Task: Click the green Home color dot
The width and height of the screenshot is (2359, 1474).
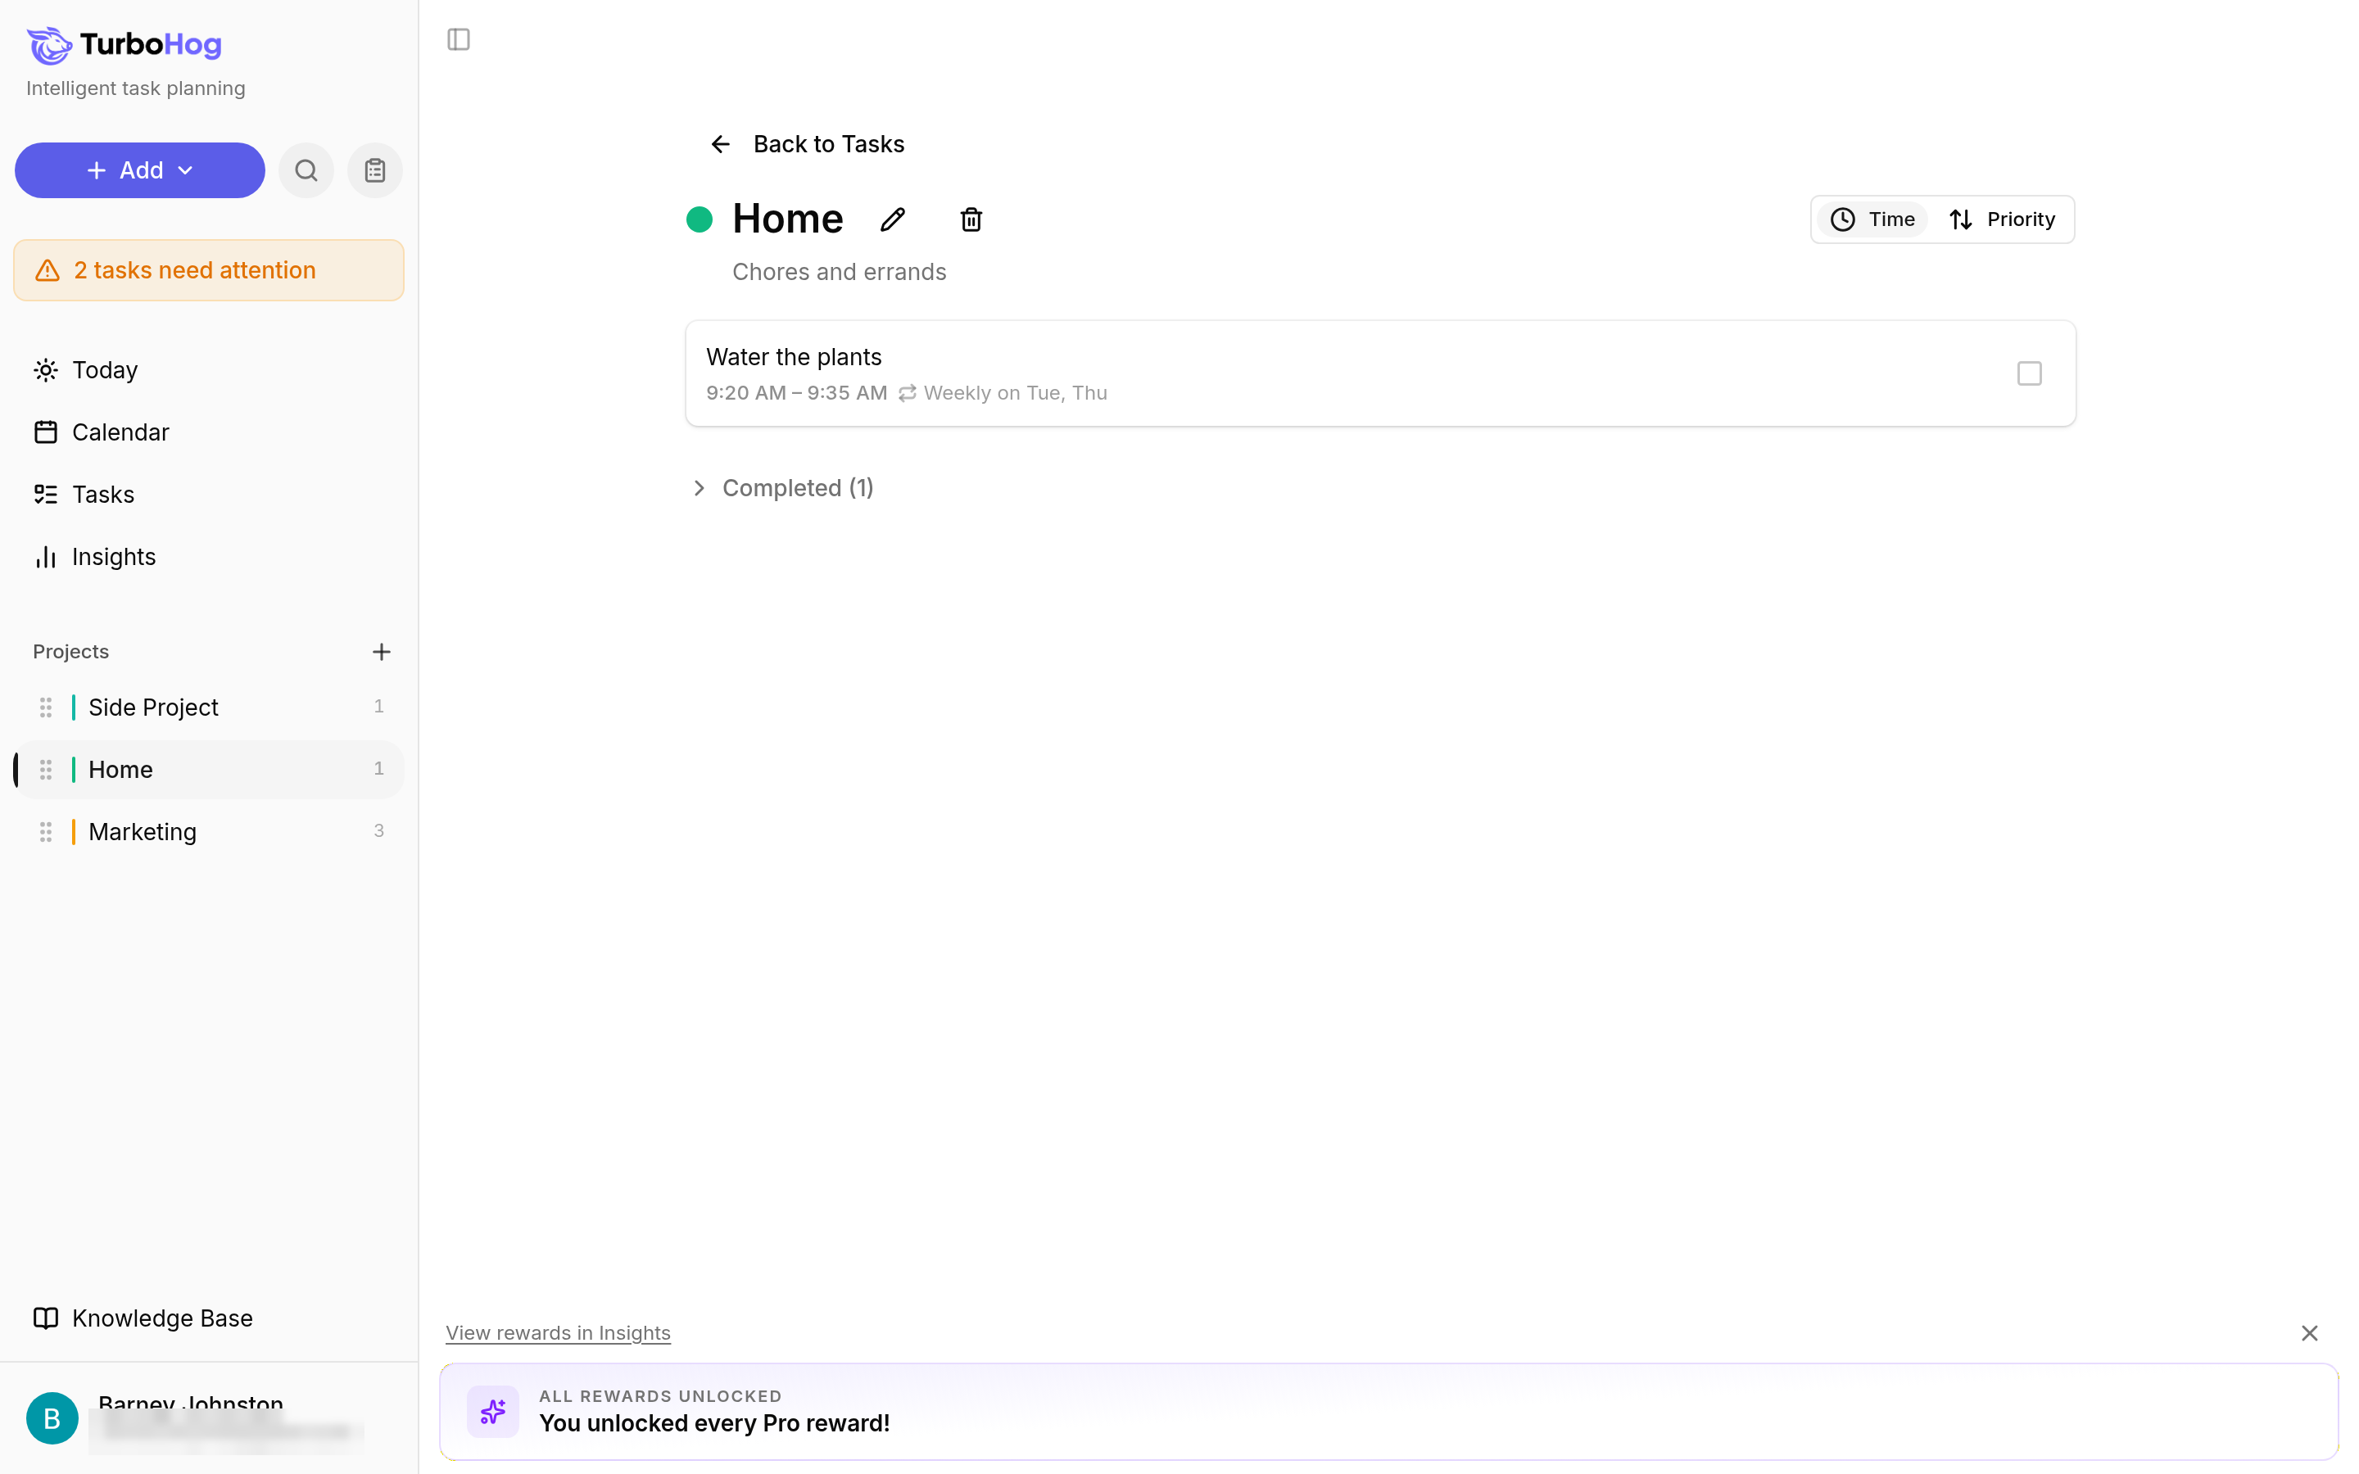Action: [699, 219]
